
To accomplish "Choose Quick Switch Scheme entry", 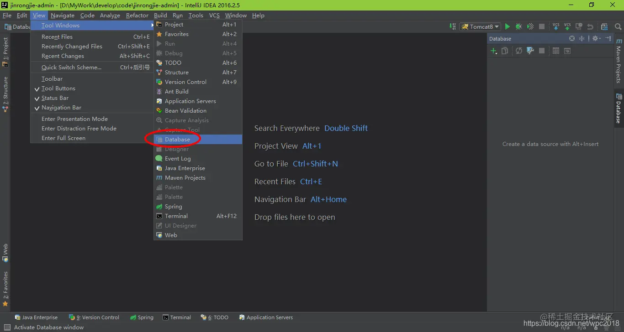I will pyautogui.click(x=91, y=67).
